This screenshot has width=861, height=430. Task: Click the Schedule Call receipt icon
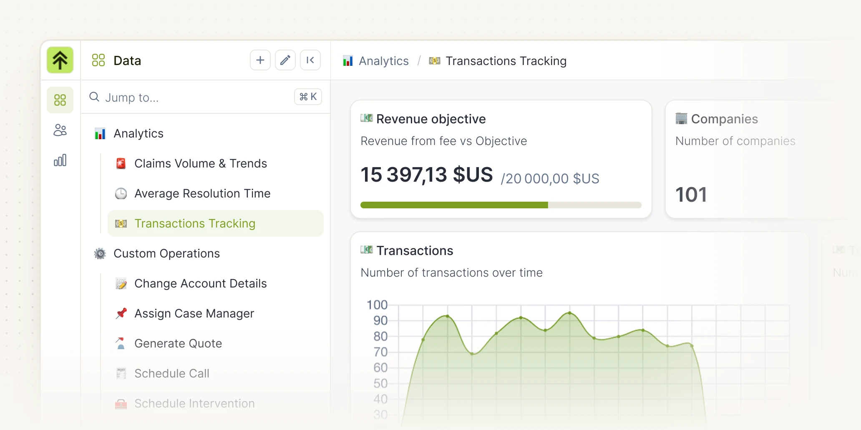pos(121,373)
